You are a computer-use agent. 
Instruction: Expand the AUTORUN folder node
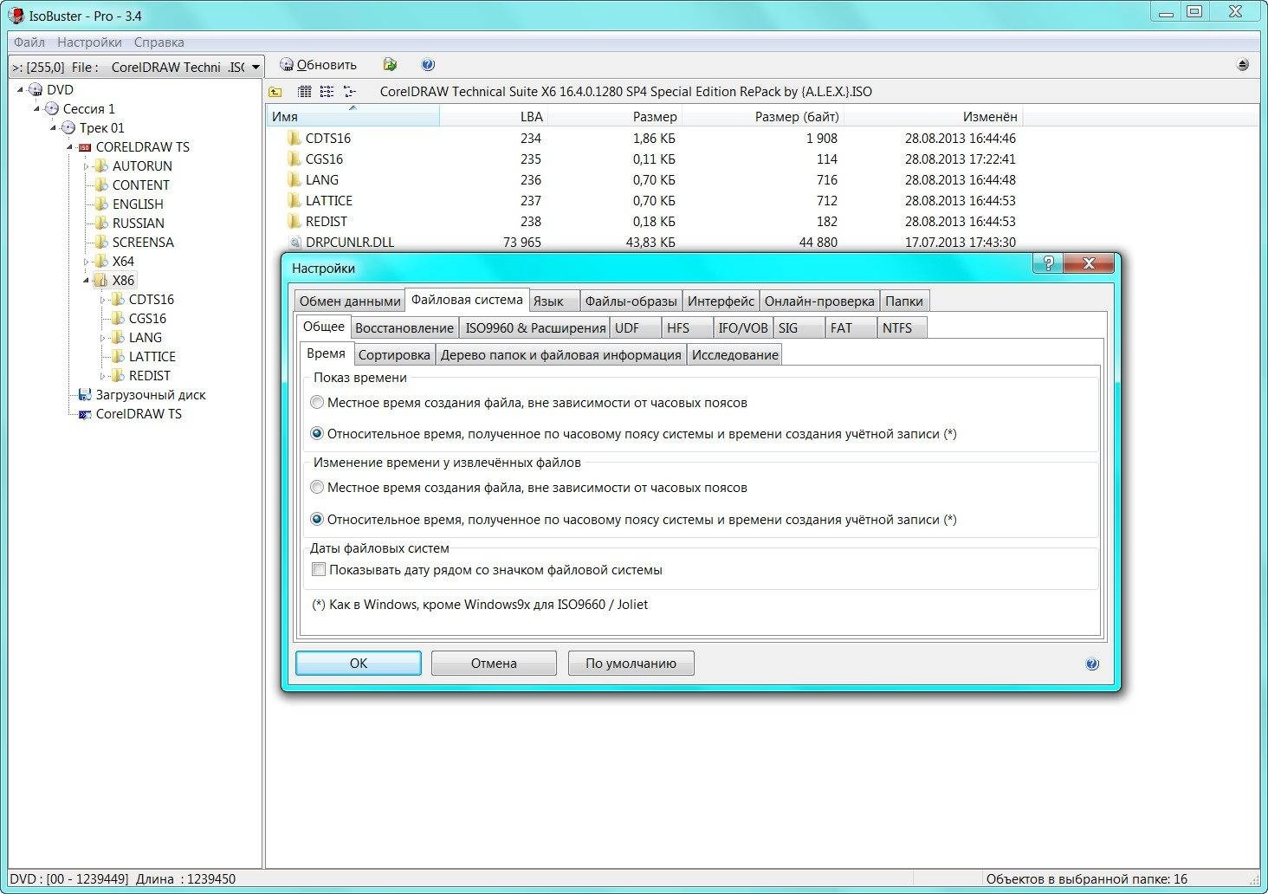pos(87,166)
